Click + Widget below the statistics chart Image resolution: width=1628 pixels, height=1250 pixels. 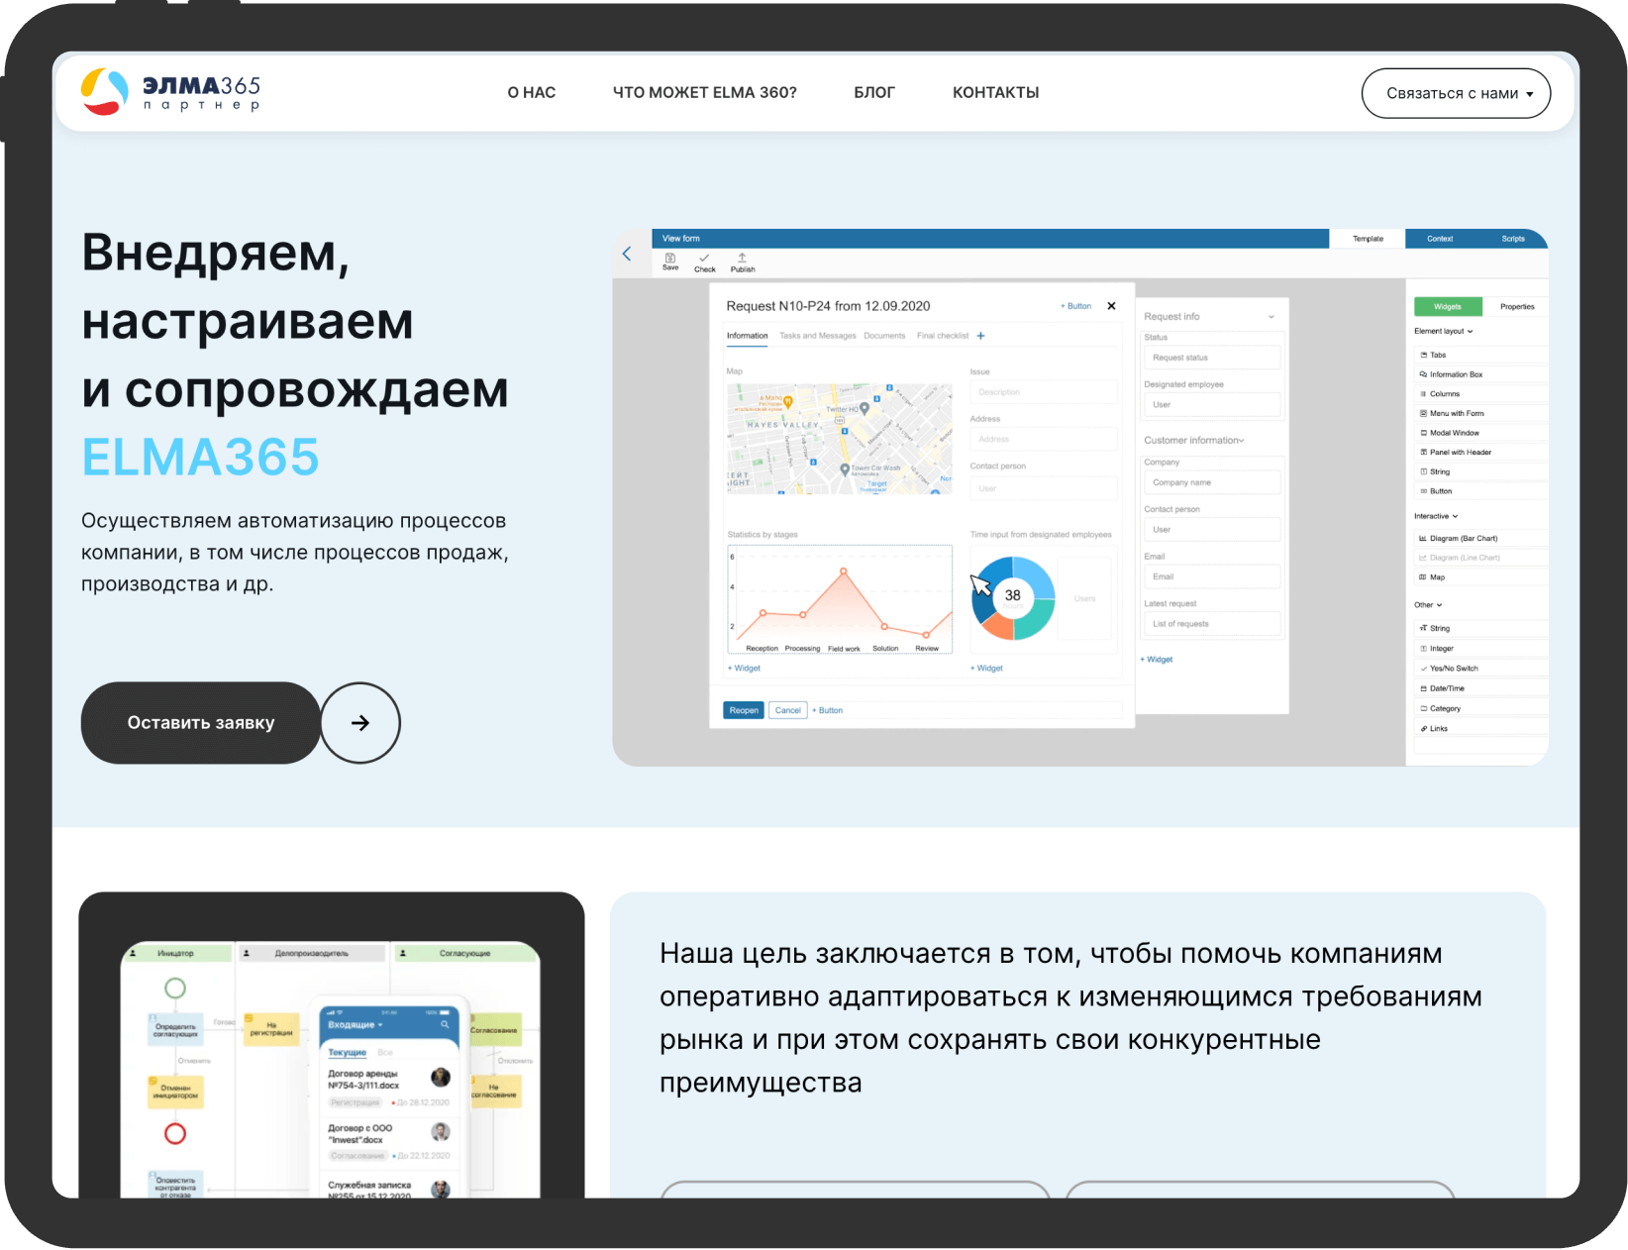point(744,669)
